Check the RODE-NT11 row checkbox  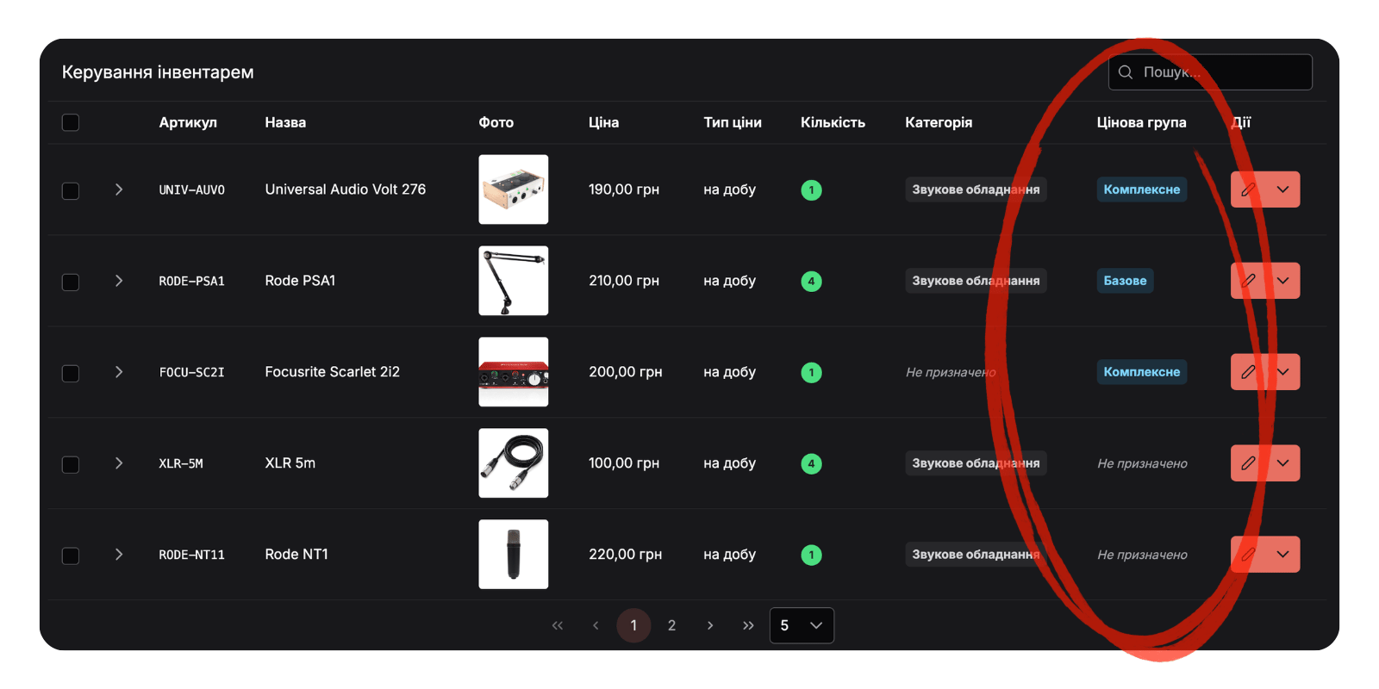pyautogui.click(x=71, y=556)
